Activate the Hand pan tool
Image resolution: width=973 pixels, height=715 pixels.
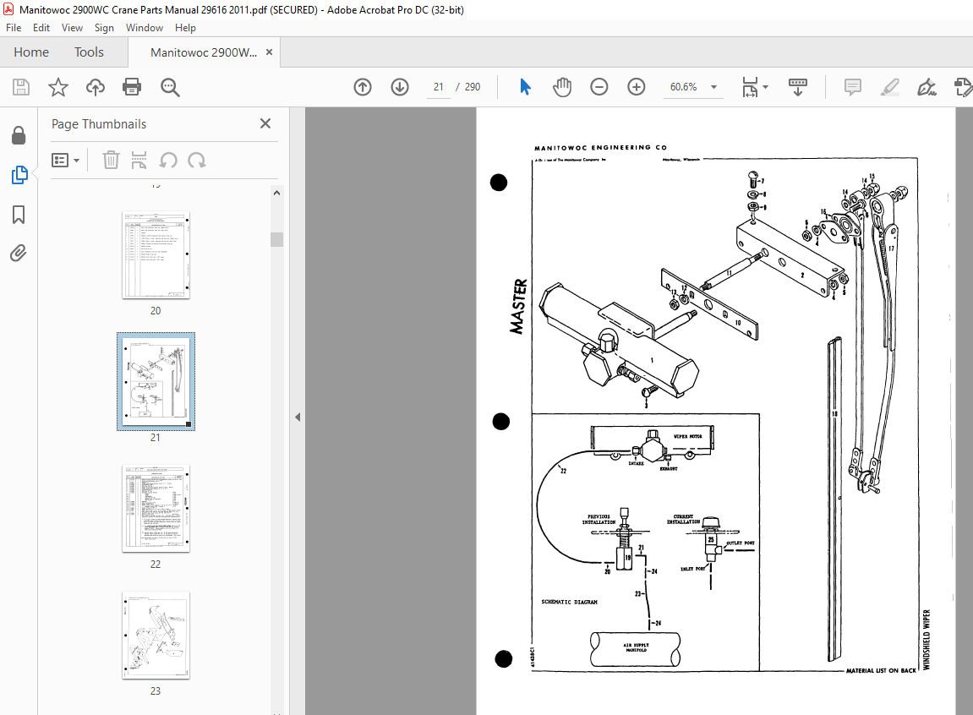pos(561,87)
